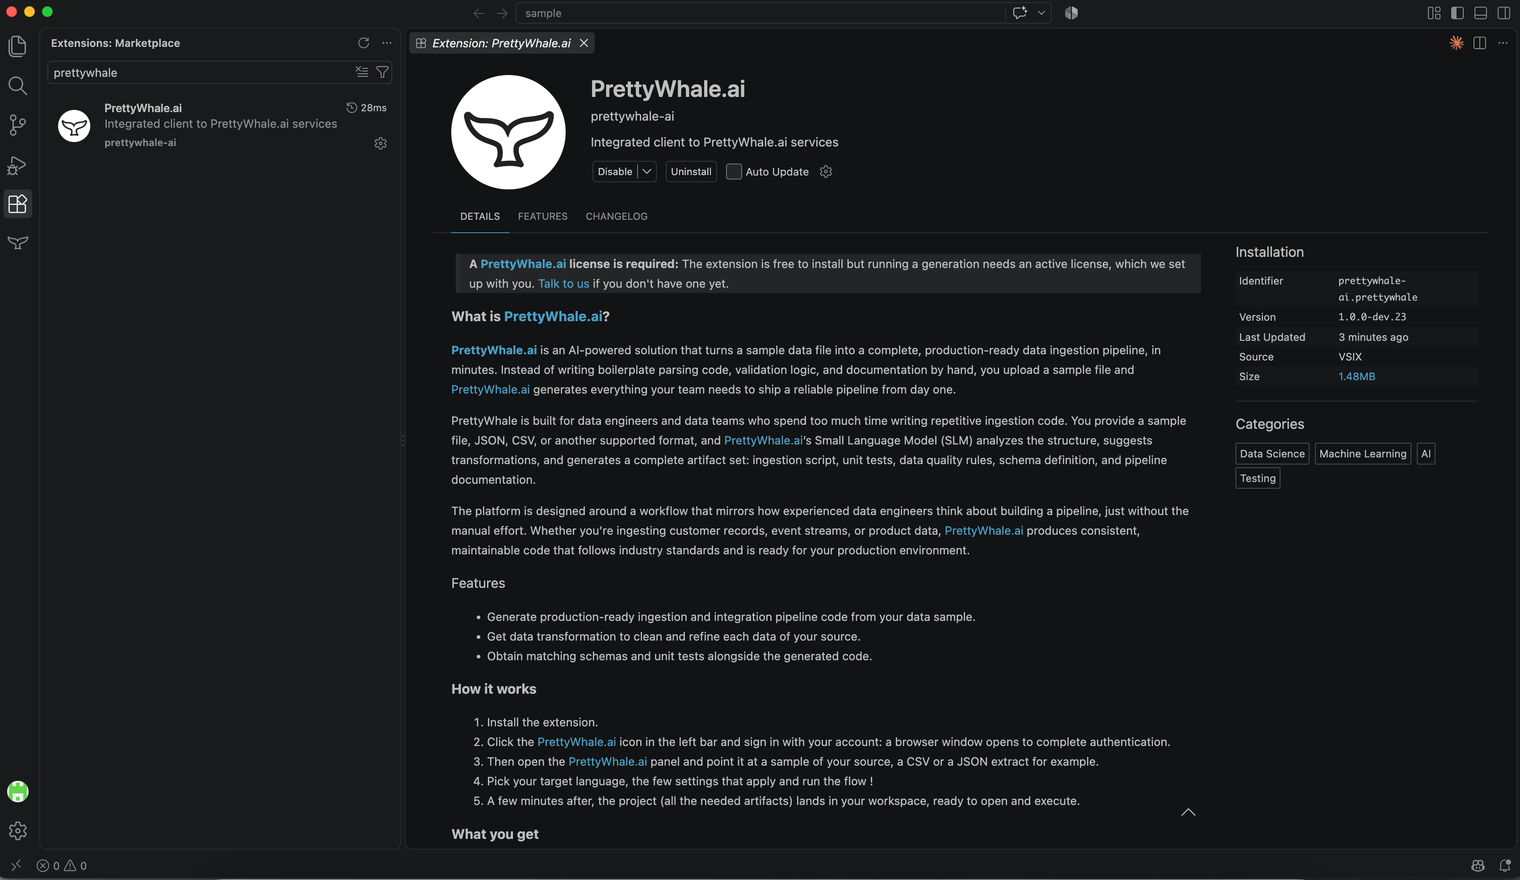Viewport: 1520px width, 880px height.
Task: Toggle the bottom panel visibility
Action: (1480, 13)
